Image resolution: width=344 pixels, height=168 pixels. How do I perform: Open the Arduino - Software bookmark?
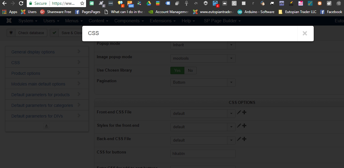pos(256,12)
